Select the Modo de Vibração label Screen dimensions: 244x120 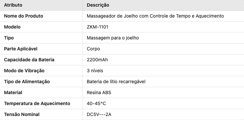pos(24,71)
